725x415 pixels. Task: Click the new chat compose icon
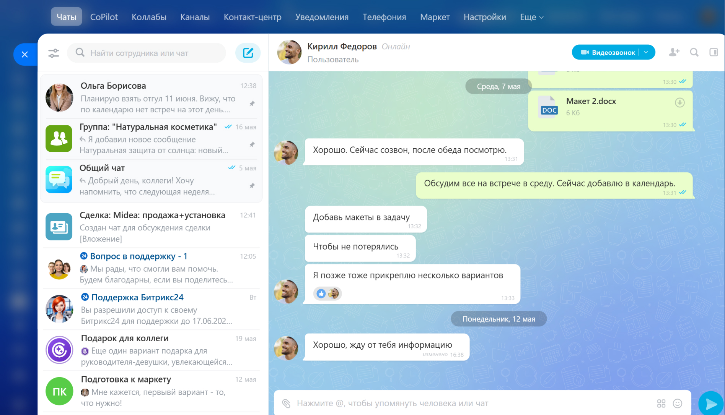[x=248, y=53]
